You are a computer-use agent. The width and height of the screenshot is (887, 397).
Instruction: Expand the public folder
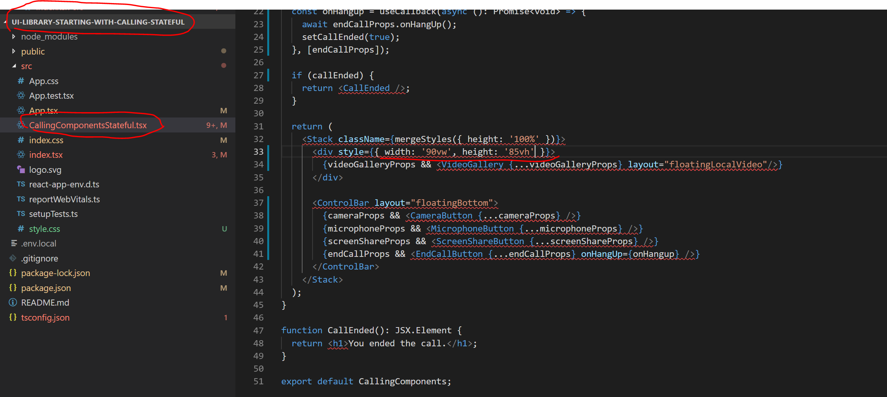14,51
